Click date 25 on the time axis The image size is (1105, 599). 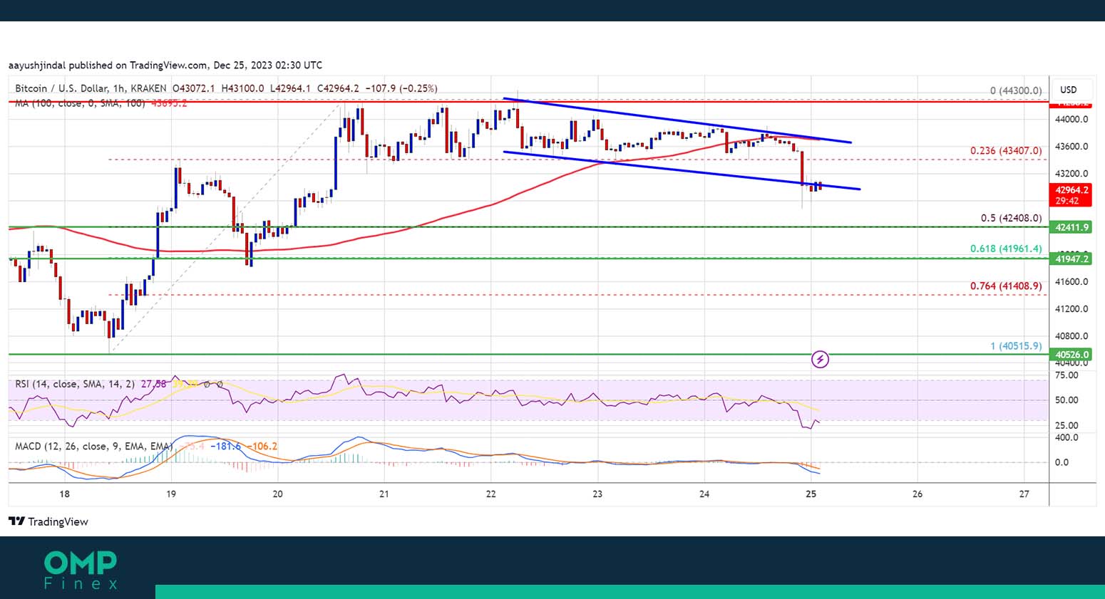(x=811, y=494)
